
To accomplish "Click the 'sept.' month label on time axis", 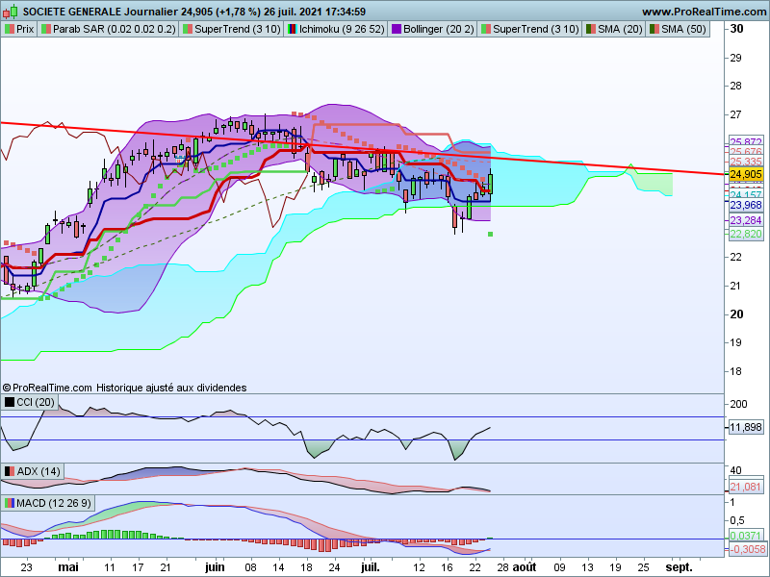I will point(680,567).
